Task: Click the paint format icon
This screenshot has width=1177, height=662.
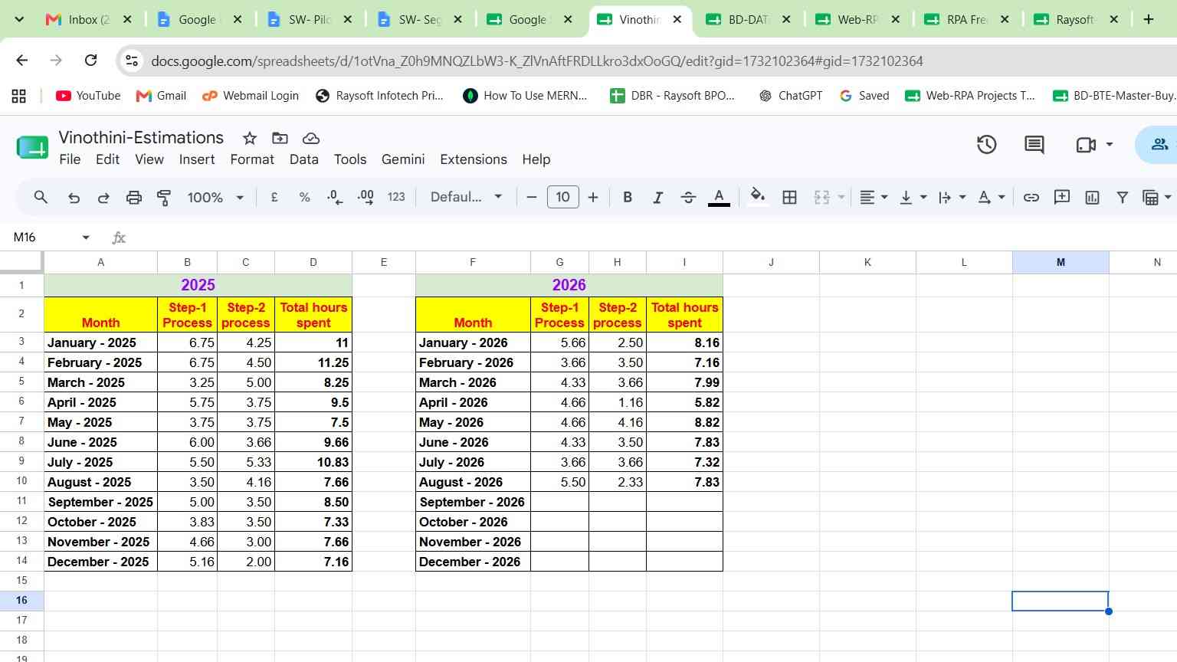Action: point(164,198)
